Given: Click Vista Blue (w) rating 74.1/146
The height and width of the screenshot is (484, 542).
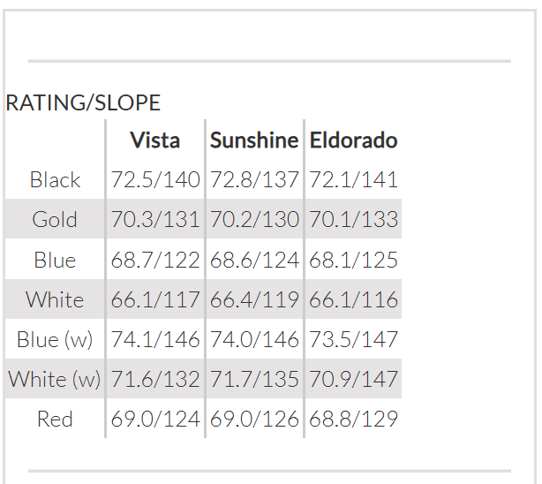Looking at the screenshot, I should tap(155, 340).
